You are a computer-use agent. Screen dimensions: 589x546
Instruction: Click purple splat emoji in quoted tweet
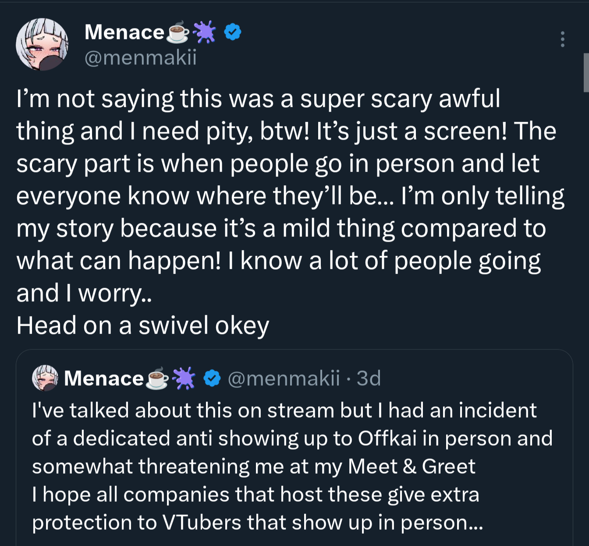click(x=184, y=378)
